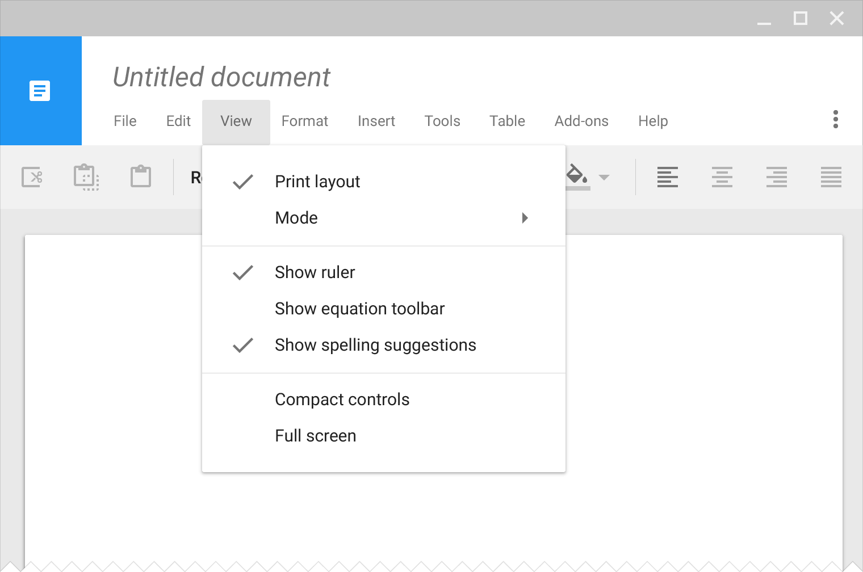This screenshot has width=863, height=572.
Task: Open the Table menu
Action: [x=507, y=121]
